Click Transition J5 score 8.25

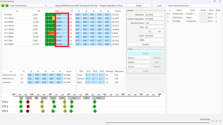[60, 82]
